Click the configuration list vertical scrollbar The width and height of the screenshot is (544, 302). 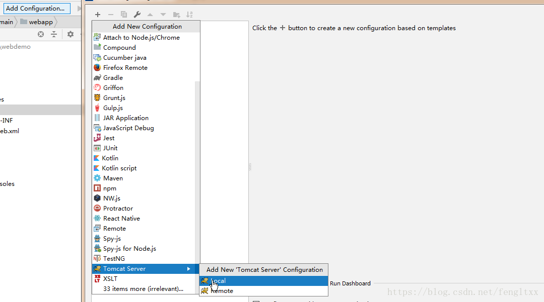[197, 172]
